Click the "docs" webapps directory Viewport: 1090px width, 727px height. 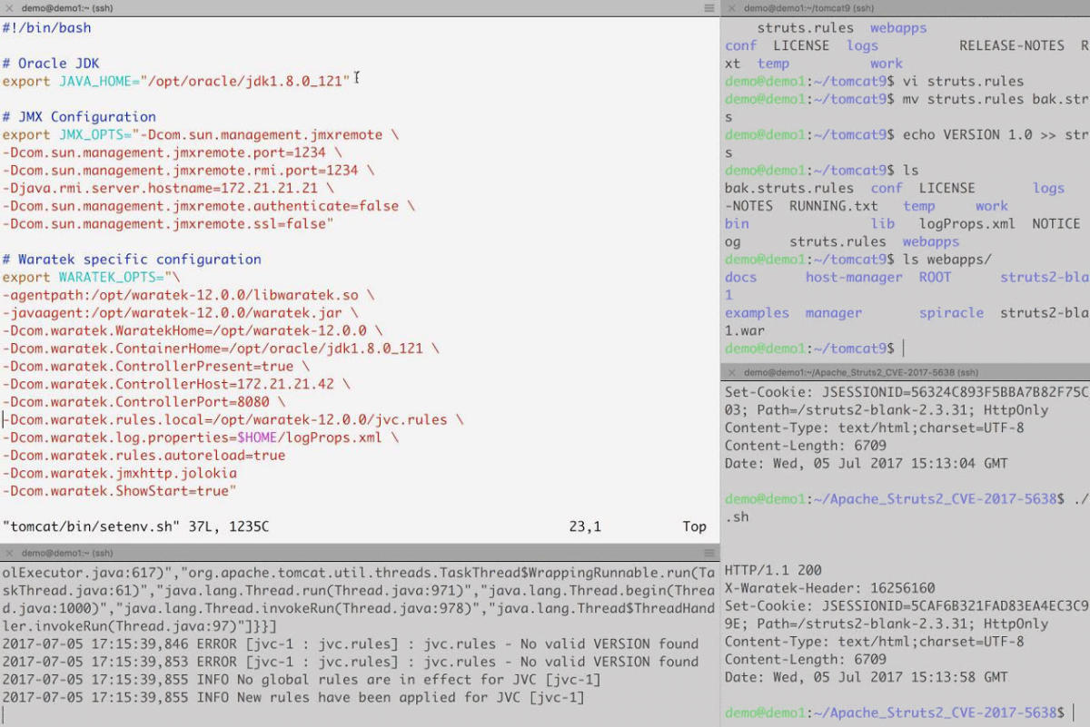740,278
